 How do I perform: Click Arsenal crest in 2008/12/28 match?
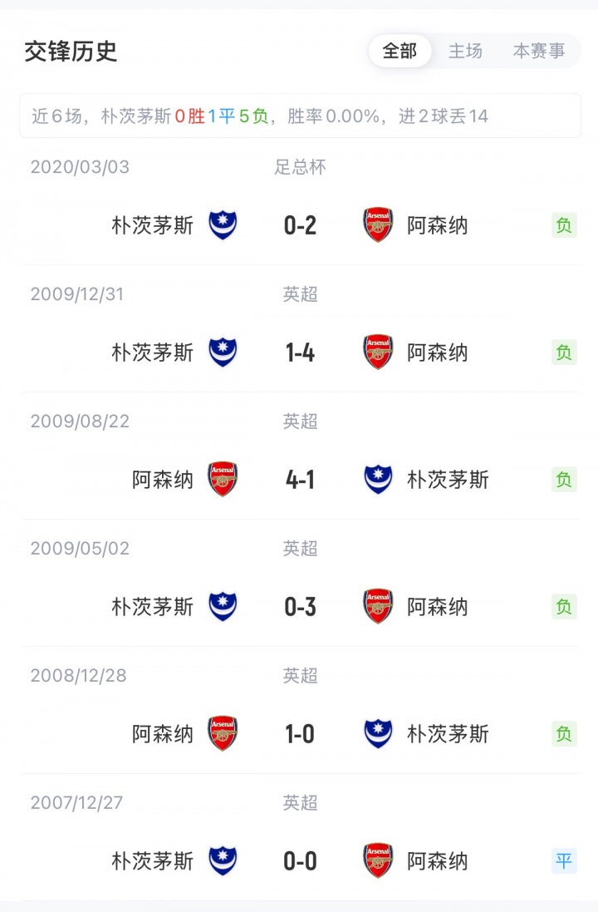[x=223, y=734]
